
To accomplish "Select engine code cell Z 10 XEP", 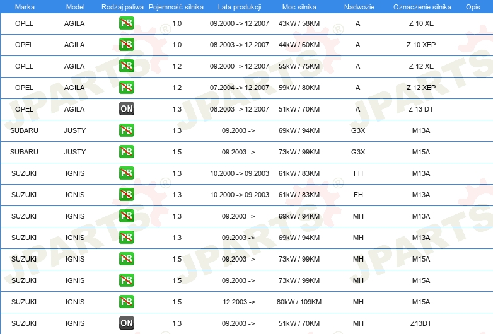I will [421, 45].
